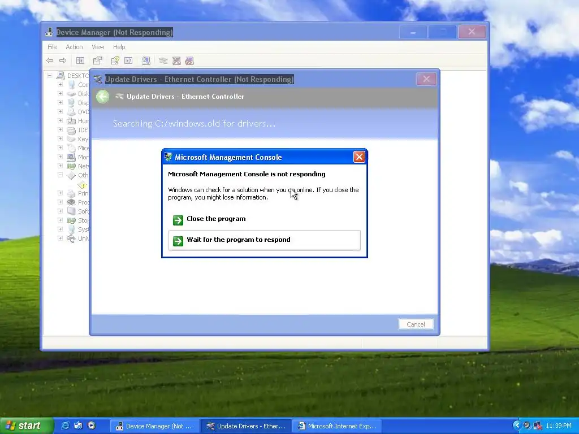The width and height of the screenshot is (579, 434).
Task: Click Cancel in Update Drivers window
Action: 416,324
